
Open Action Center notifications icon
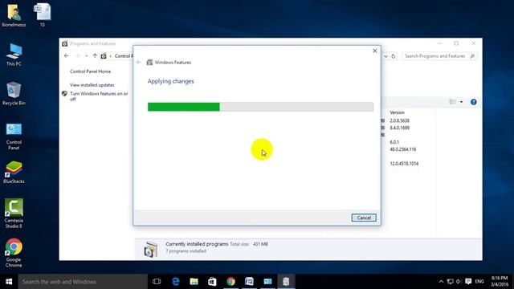click(468, 282)
